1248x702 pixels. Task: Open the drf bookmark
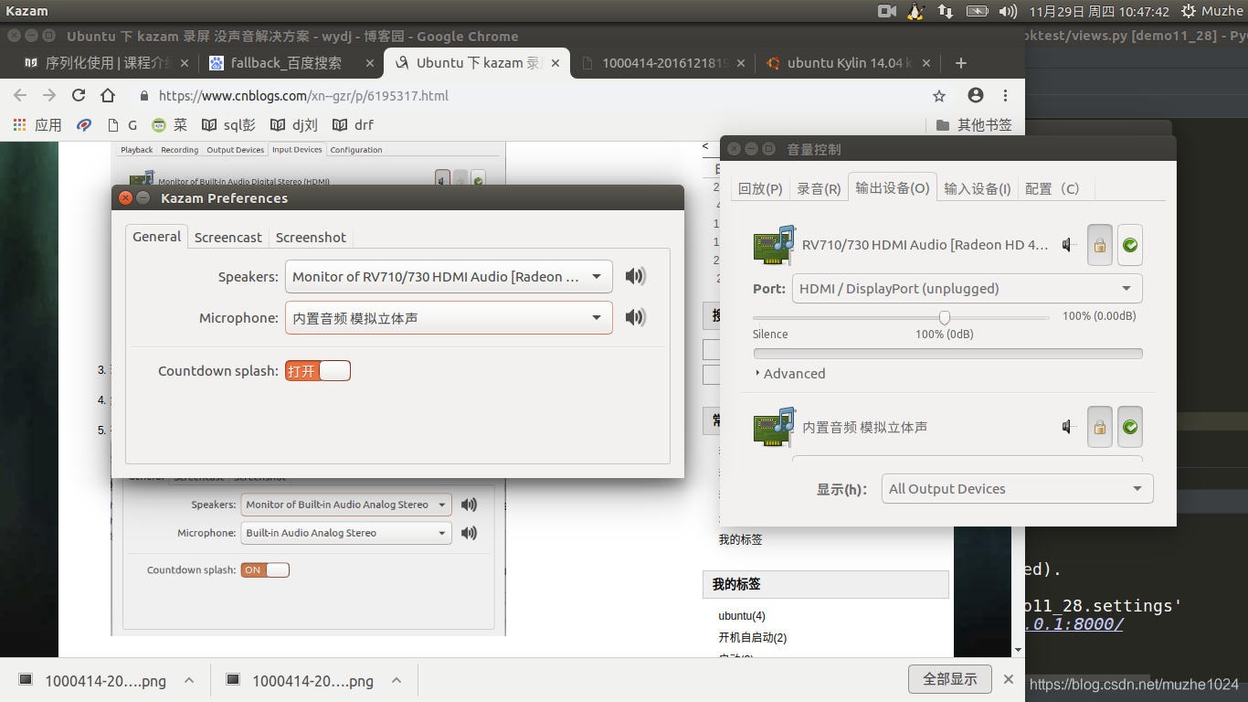point(353,125)
